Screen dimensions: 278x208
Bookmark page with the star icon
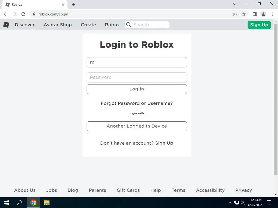[x=244, y=14]
